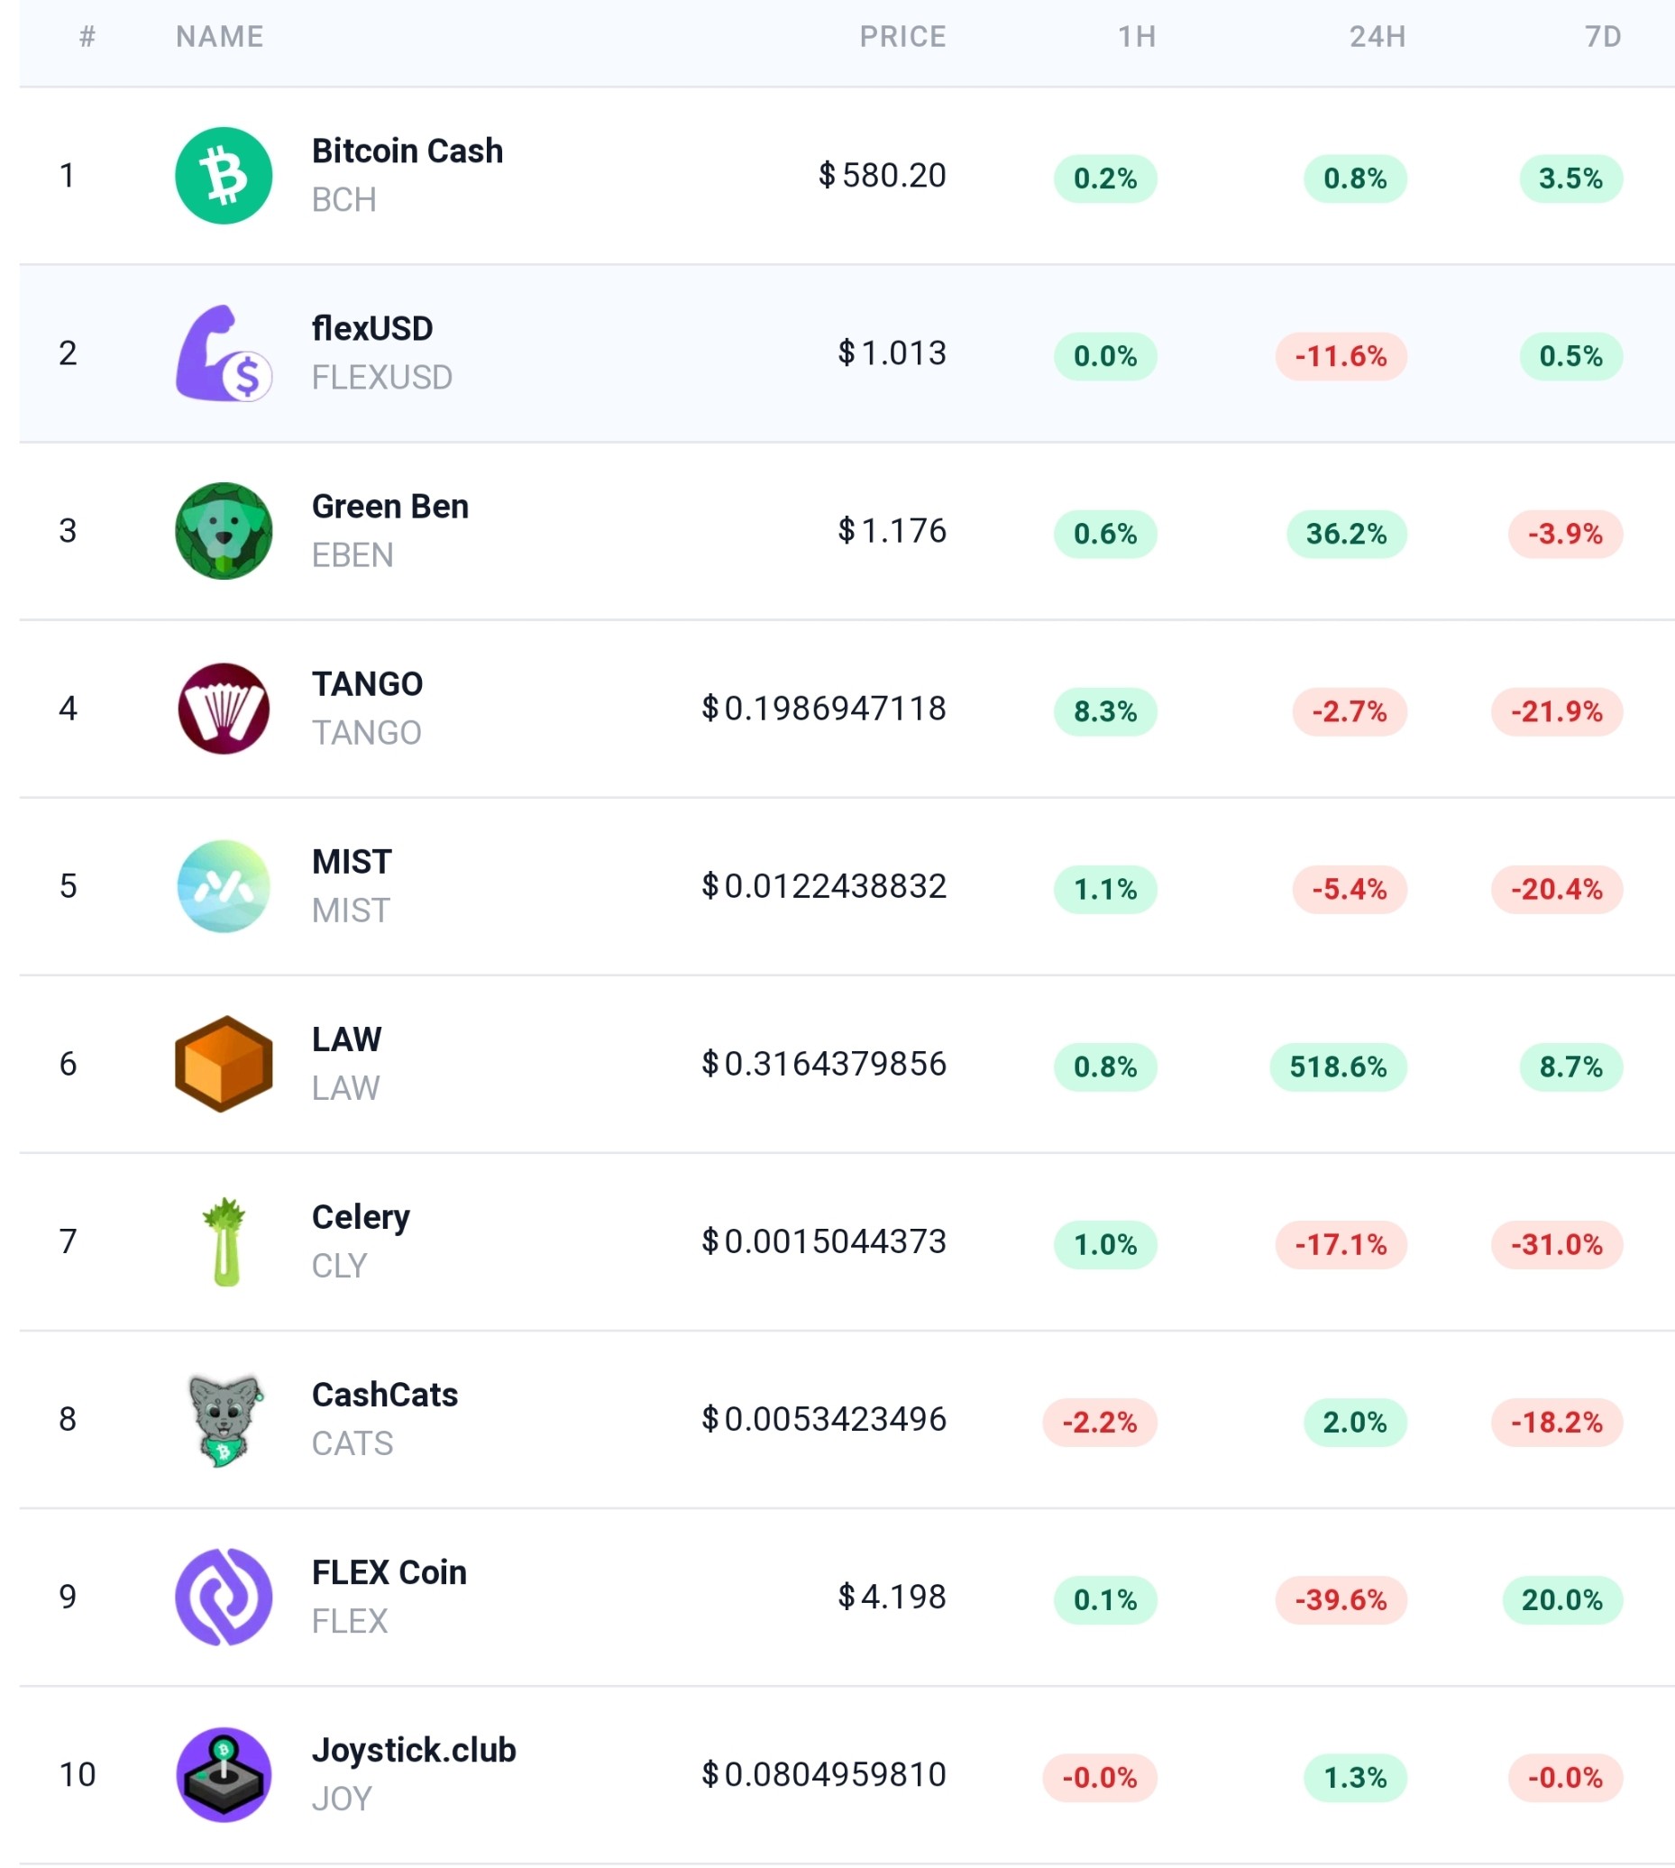Open the Bitcoin Cash name link
Screen dimensions: 1675x1868
tap(407, 151)
